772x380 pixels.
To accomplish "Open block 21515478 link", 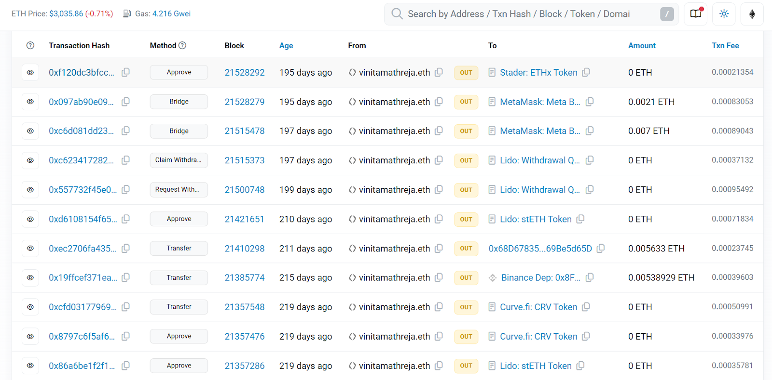I will pos(245,131).
